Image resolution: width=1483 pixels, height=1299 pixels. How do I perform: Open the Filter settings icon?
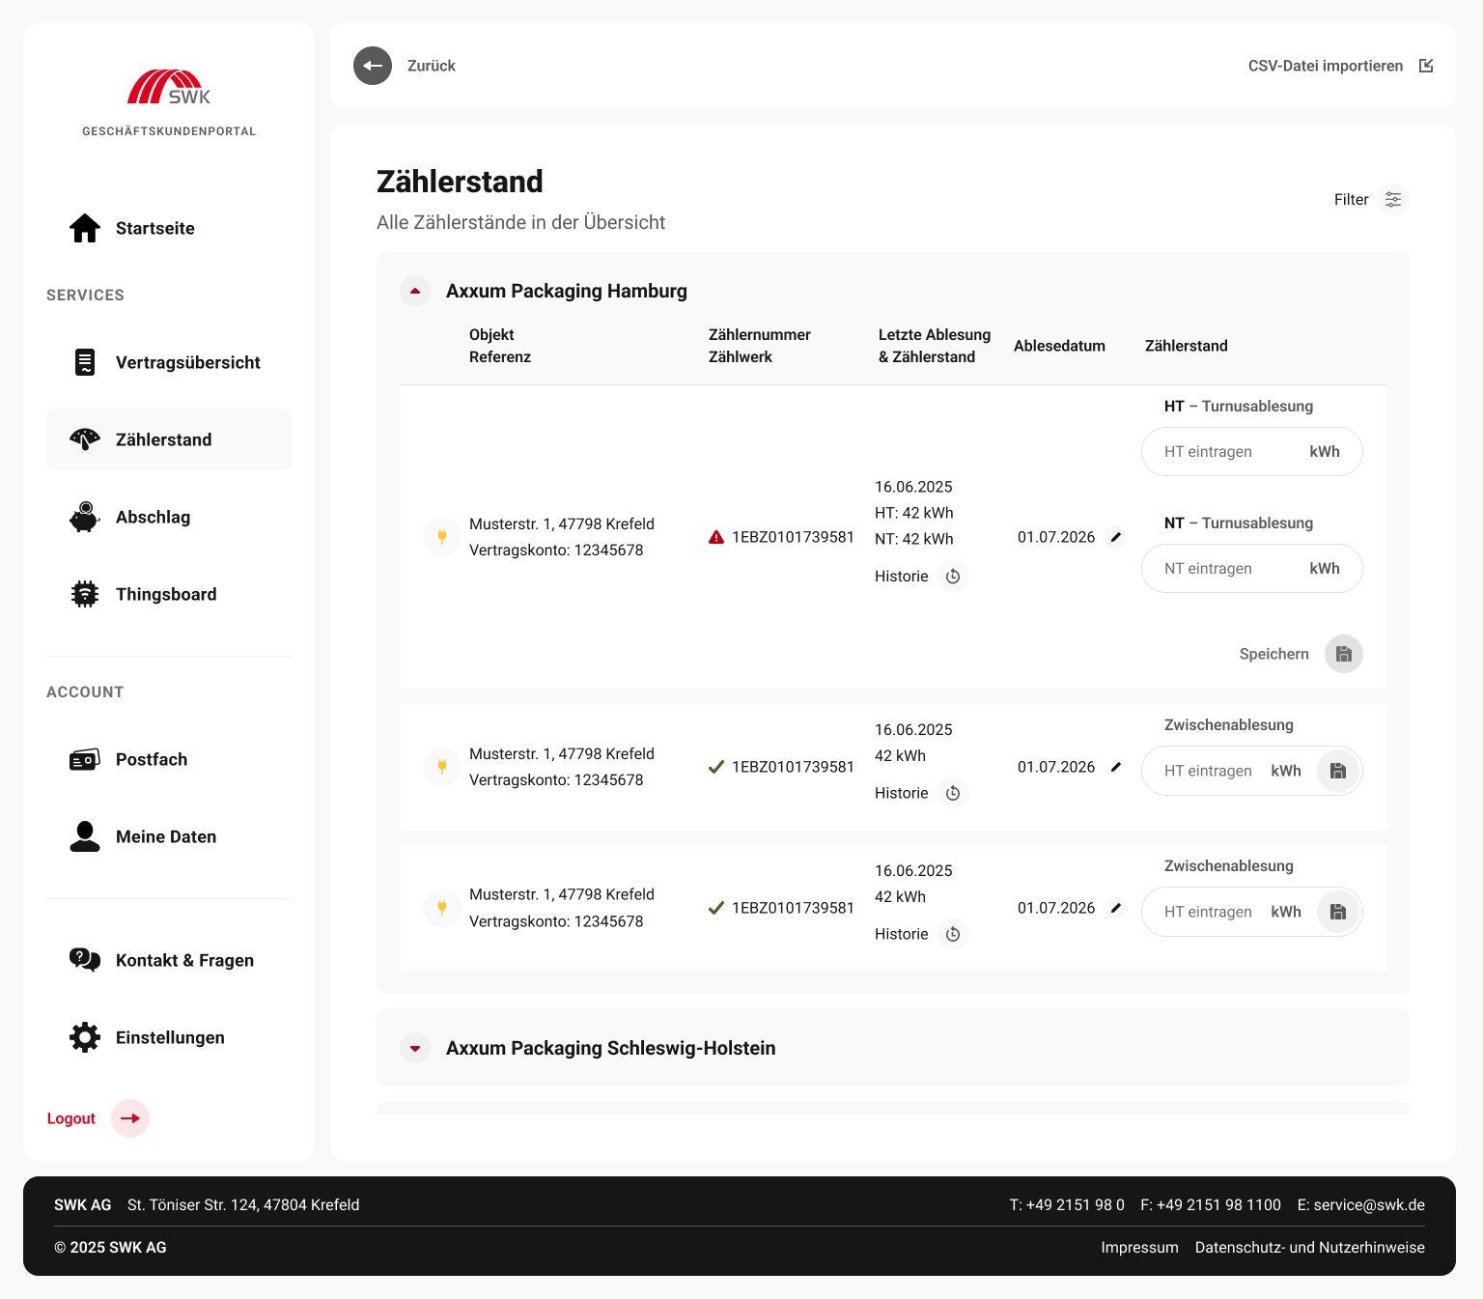click(1393, 199)
